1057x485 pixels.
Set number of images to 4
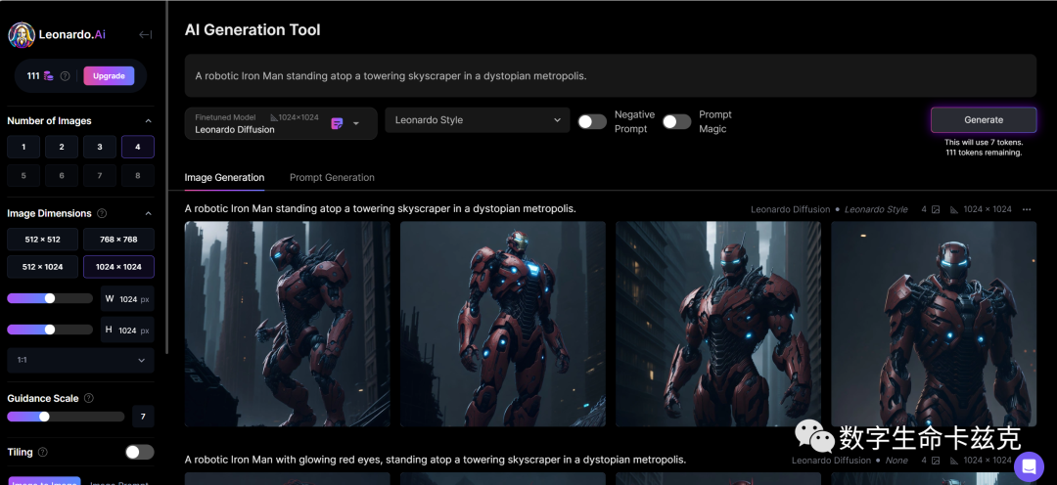tap(138, 147)
